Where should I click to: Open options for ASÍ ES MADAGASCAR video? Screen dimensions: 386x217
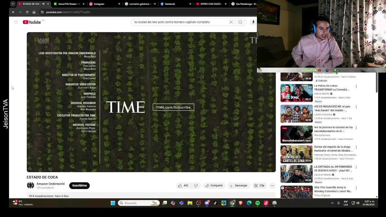coord(356,107)
